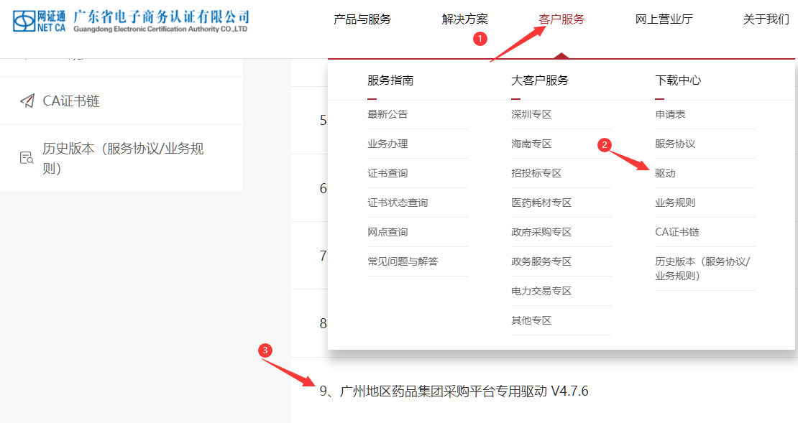Click the CA证书链 paper plane icon
The image size is (798, 423).
coord(27,101)
